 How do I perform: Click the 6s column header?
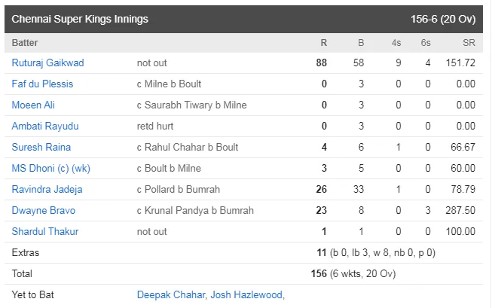426,43
